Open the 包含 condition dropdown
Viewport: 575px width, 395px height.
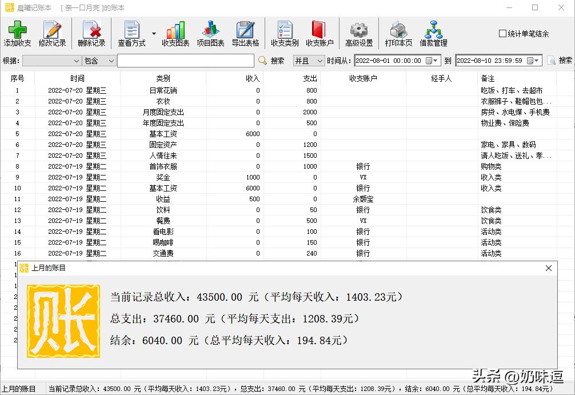(x=113, y=60)
